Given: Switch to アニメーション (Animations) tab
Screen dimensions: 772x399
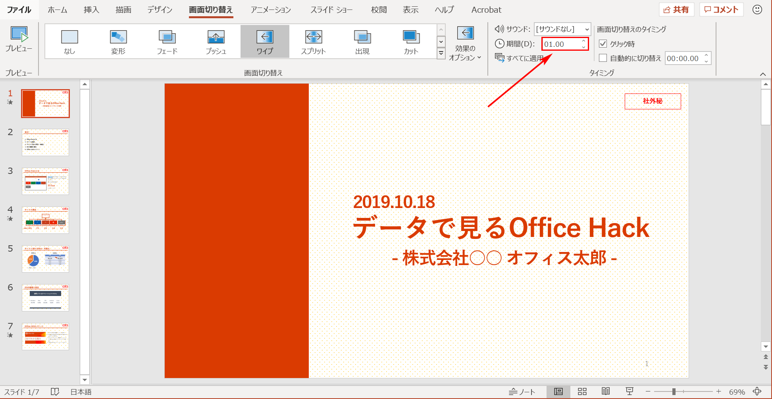Looking at the screenshot, I should pos(271,10).
